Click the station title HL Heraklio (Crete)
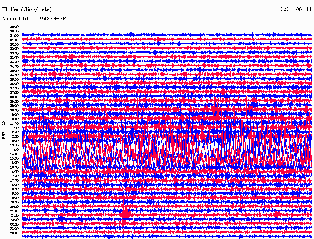 click(27, 9)
